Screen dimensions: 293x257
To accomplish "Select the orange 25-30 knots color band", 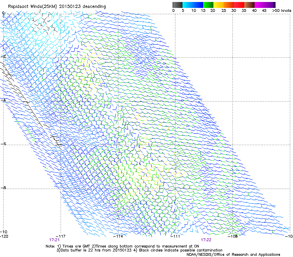I will (x=229, y=5).
